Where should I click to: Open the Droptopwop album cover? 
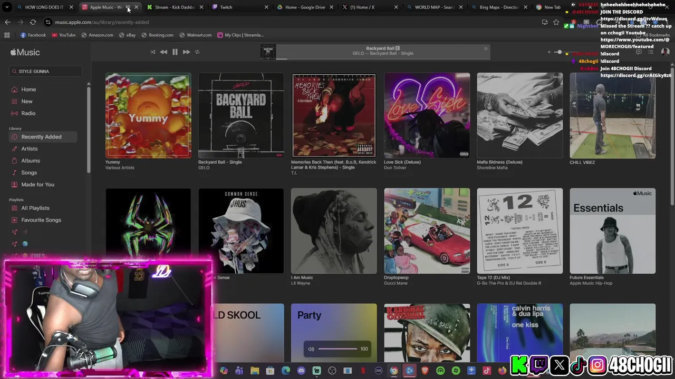[x=427, y=231]
